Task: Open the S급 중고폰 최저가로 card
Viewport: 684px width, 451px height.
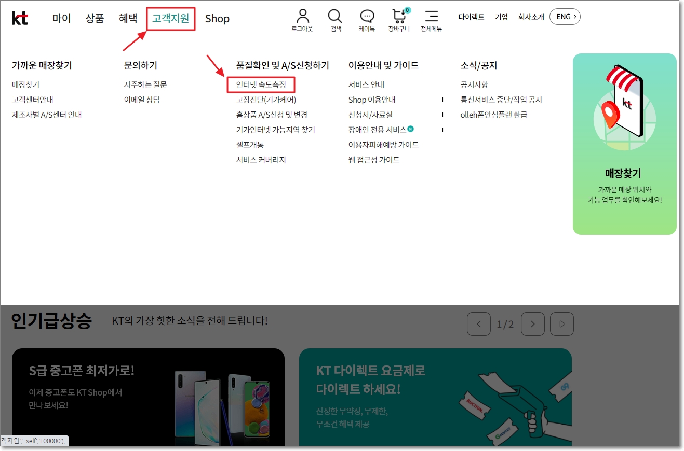Action: (148, 397)
